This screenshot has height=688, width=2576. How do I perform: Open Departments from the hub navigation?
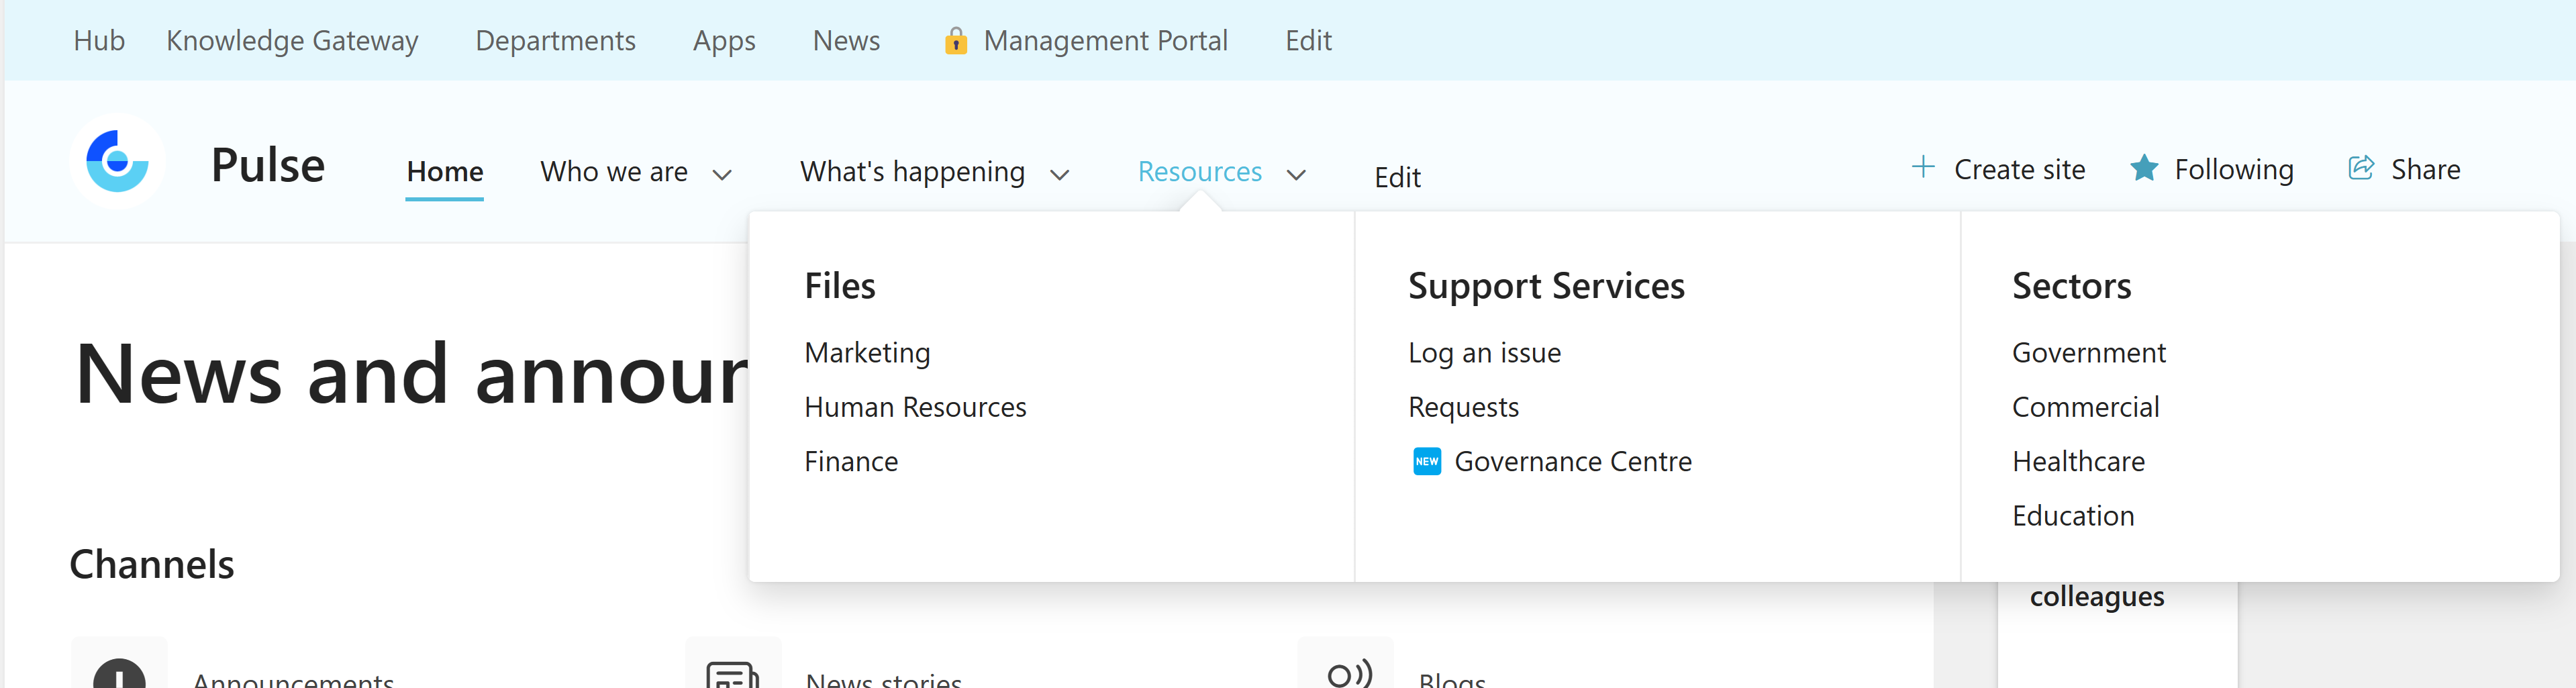pyautogui.click(x=555, y=41)
